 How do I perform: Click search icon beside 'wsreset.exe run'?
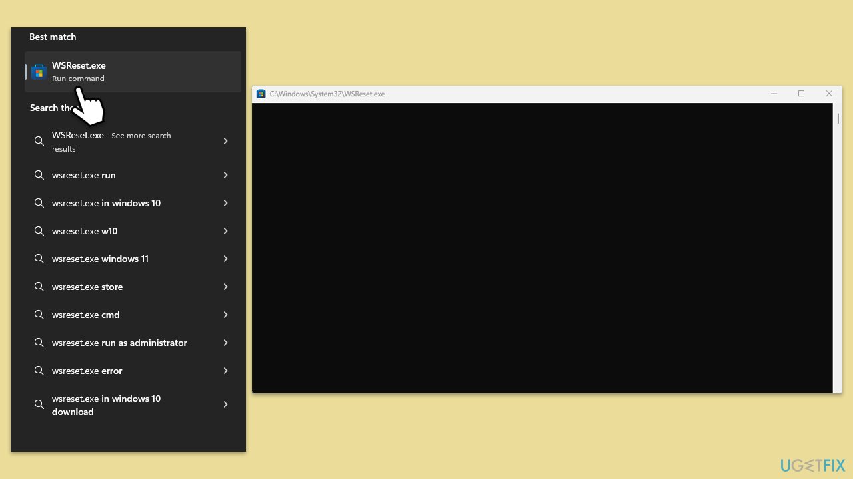pyautogui.click(x=39, y=175)
